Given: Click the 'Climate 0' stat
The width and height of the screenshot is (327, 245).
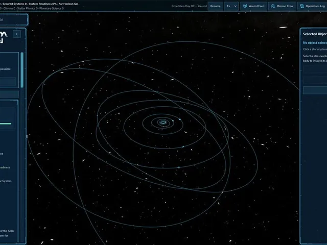Looking at the screenshot, I should point(9,8).
